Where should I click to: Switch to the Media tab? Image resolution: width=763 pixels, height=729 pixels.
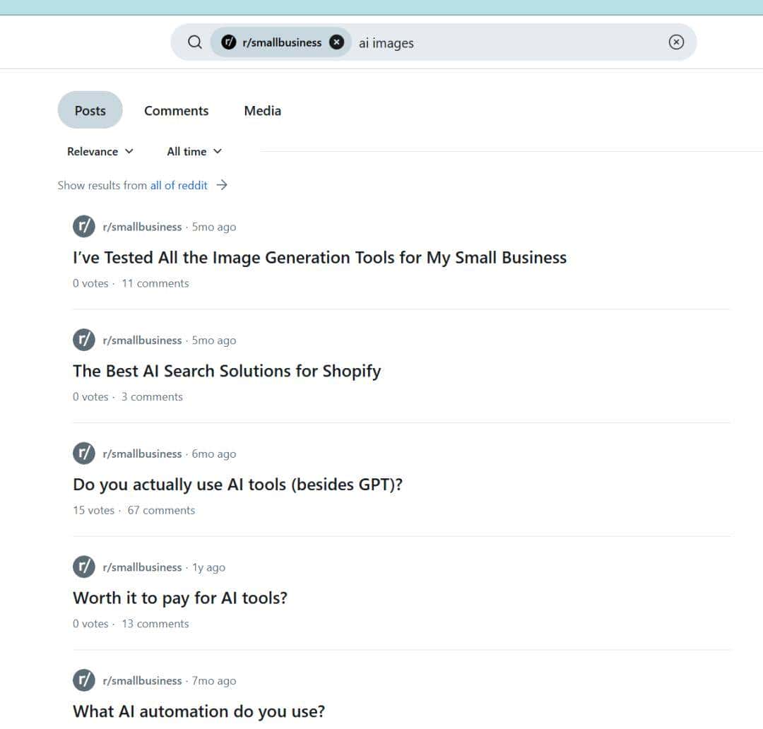pos(262,111)
